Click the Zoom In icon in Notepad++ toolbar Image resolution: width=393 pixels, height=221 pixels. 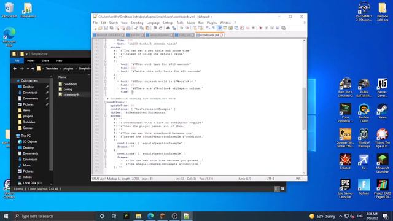pyautogui.click(x=182, y=28)
